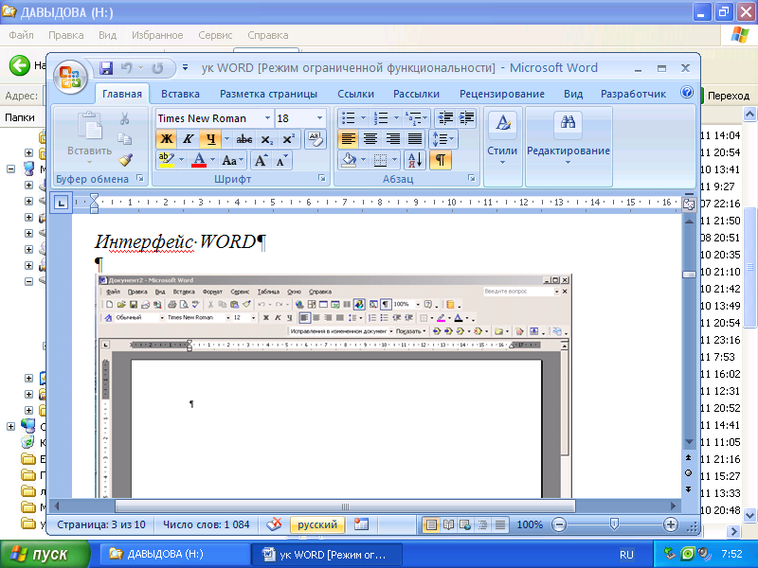Viewport: 758px width, 568px height.
Task: Shrink font size button
Action: 281,160
